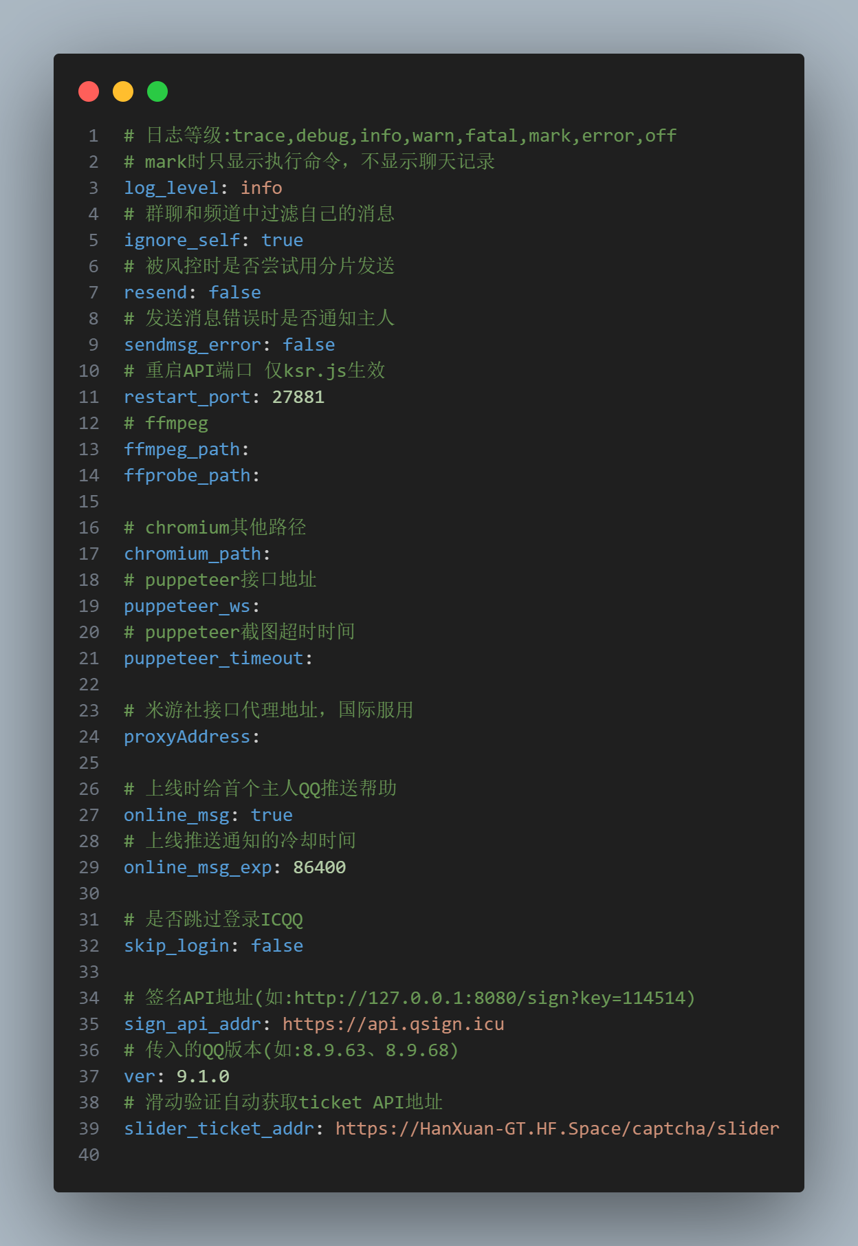Click the yellow minimize dot
The image size is (858, 1246).
tap(123, 91)
